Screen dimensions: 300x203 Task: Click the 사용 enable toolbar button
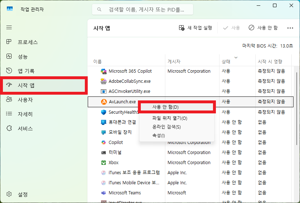[231, 28]
